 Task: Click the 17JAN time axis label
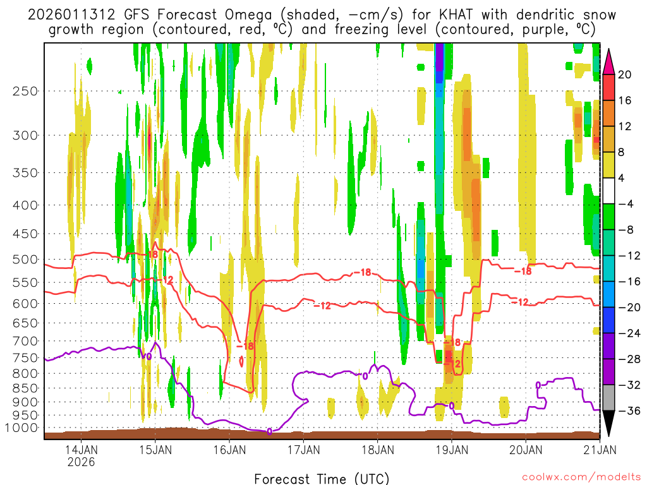(x=304, y=450)
